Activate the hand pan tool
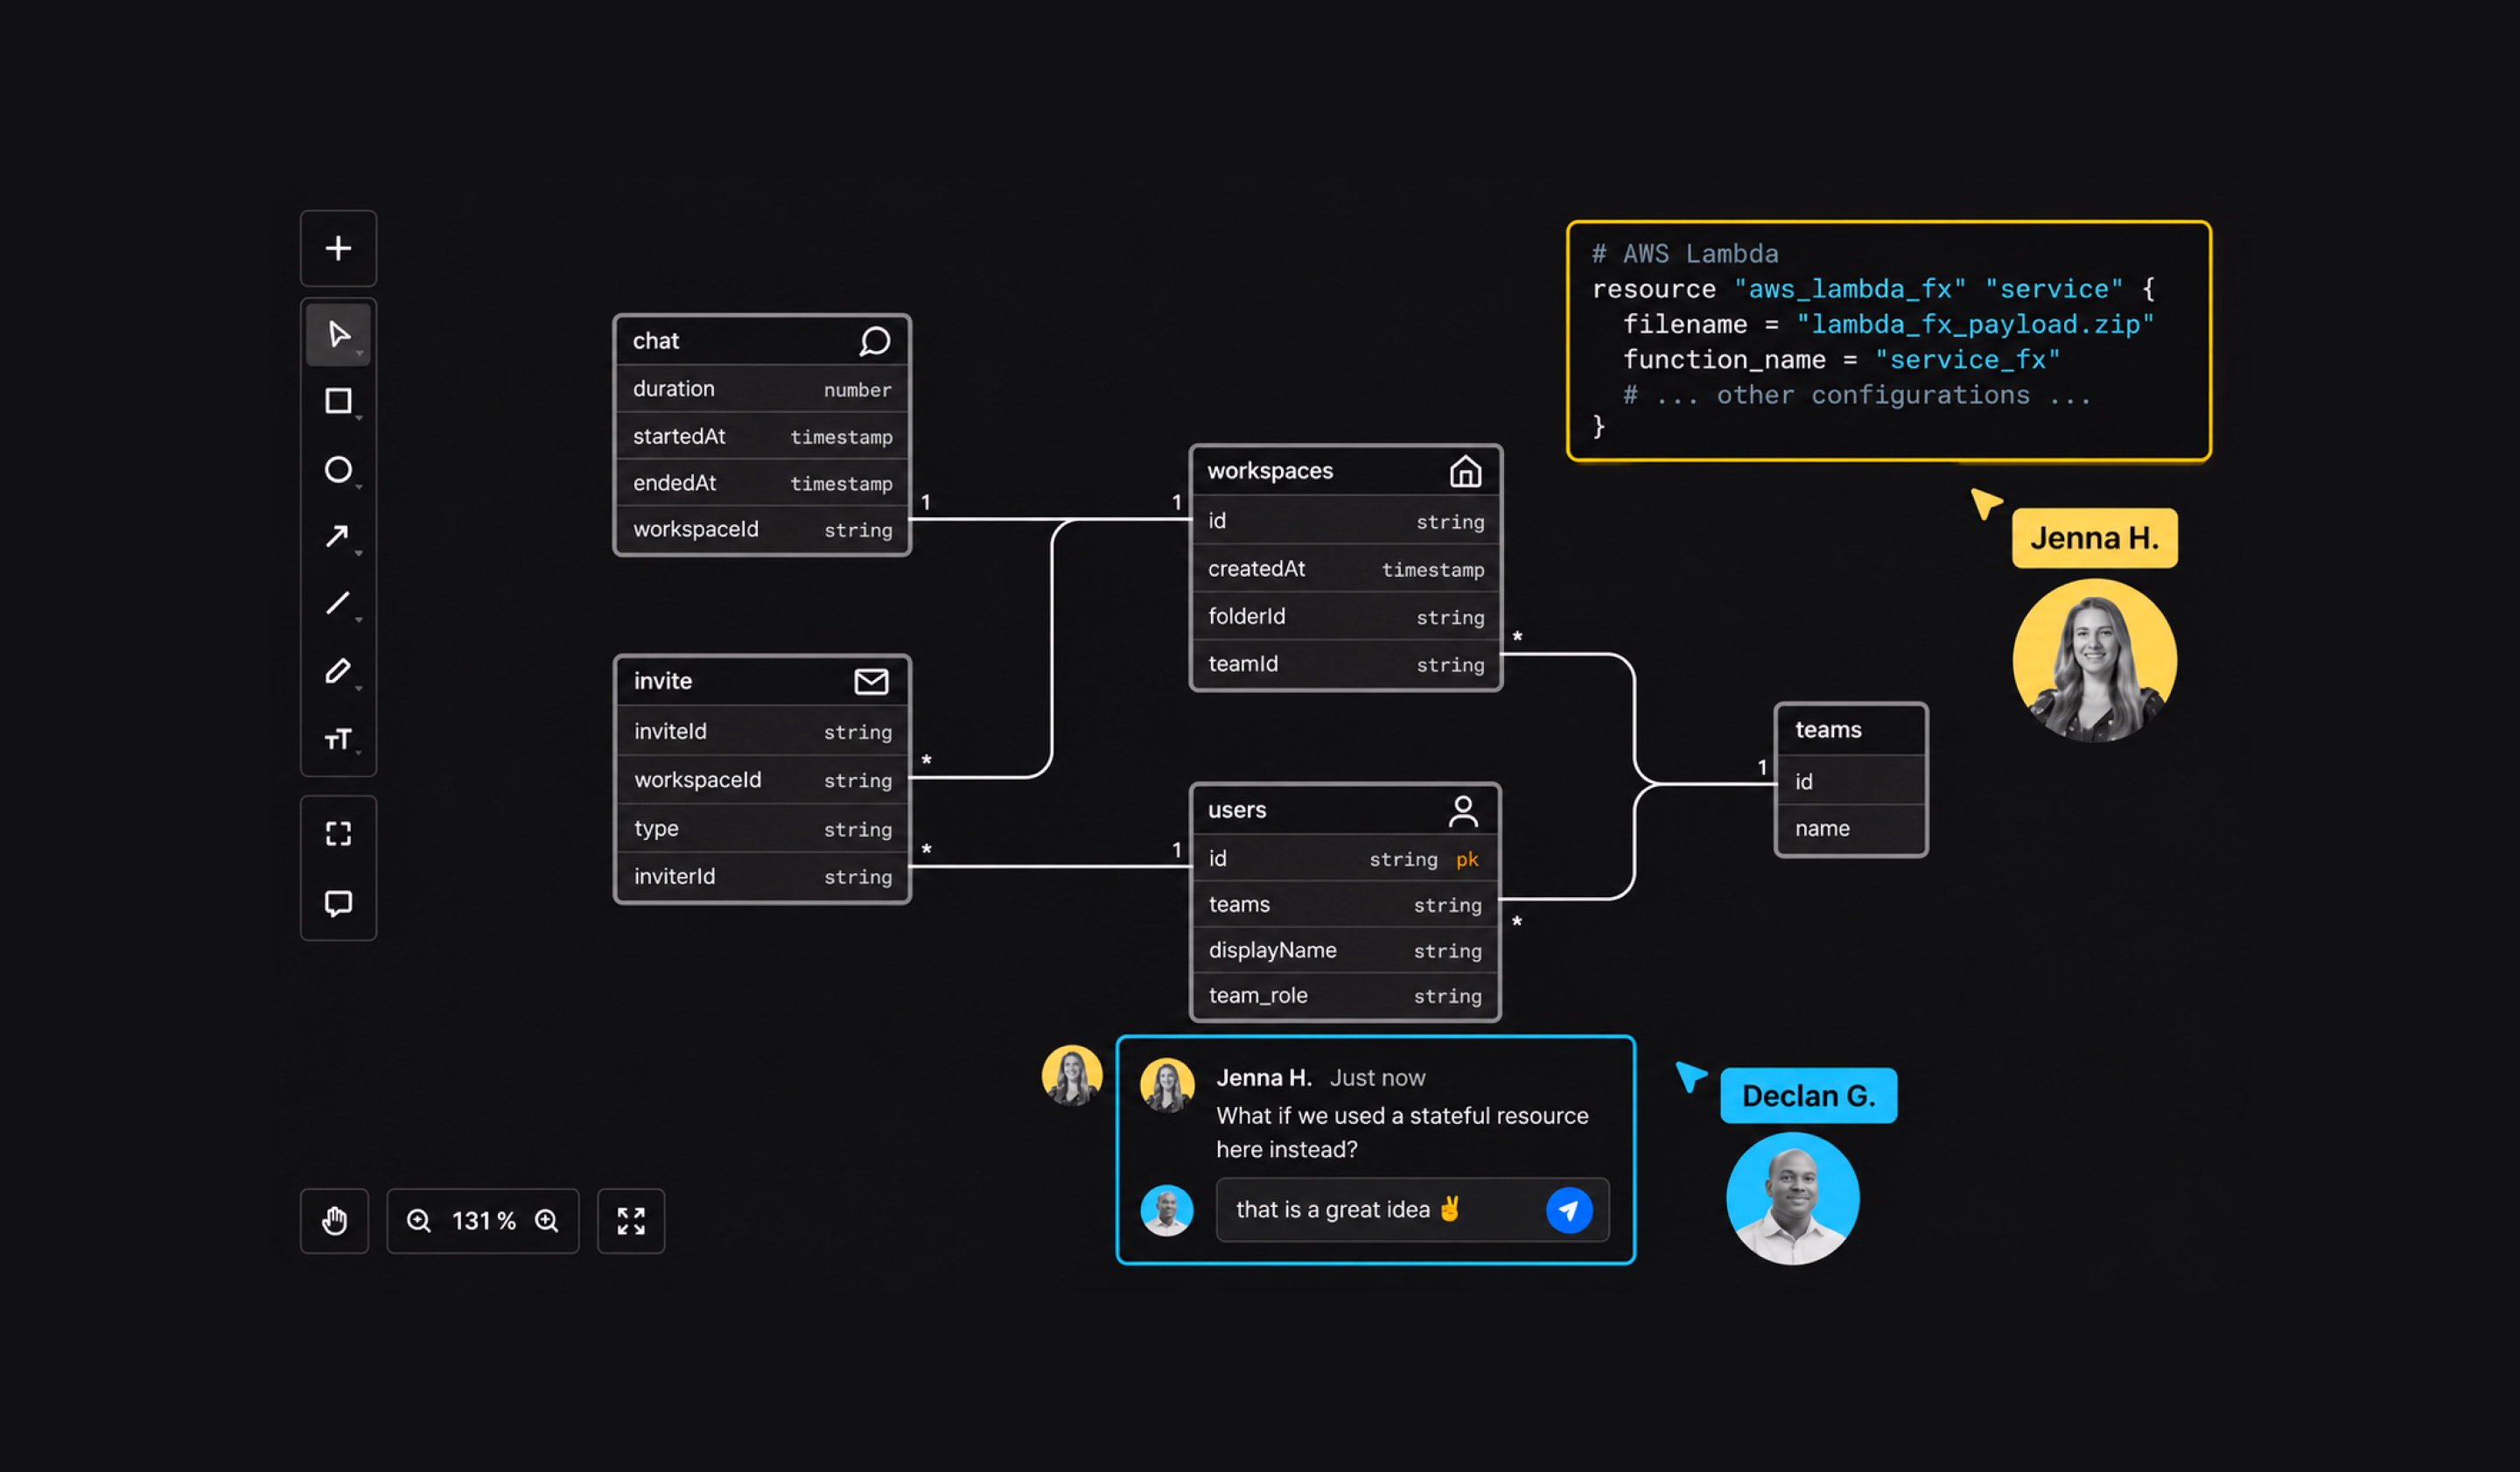2520x1472 pixels. coord(334,1221)
